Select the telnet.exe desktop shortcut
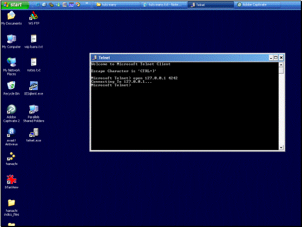Screen dimensions: 302x227 point(33,135)
